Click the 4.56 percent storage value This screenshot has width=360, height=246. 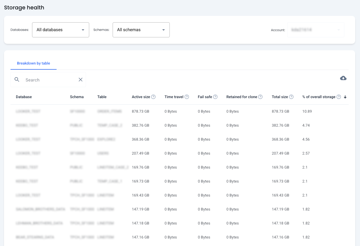[306, 139]
